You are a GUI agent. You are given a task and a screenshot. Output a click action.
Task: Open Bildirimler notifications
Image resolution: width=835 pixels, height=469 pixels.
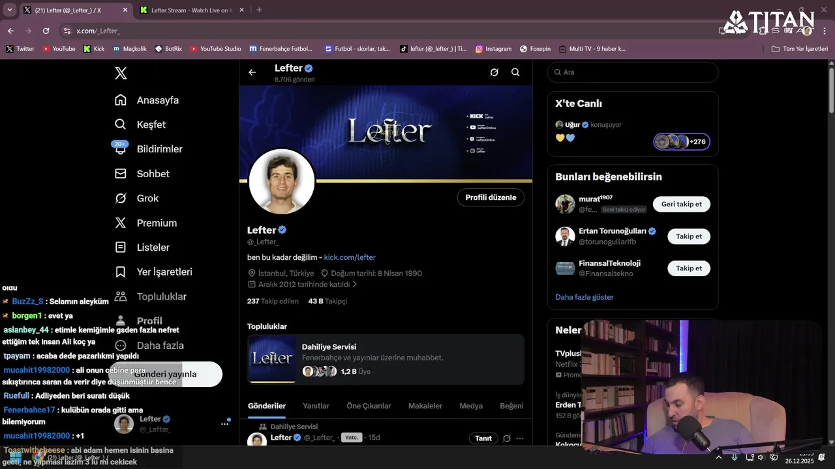148,149
